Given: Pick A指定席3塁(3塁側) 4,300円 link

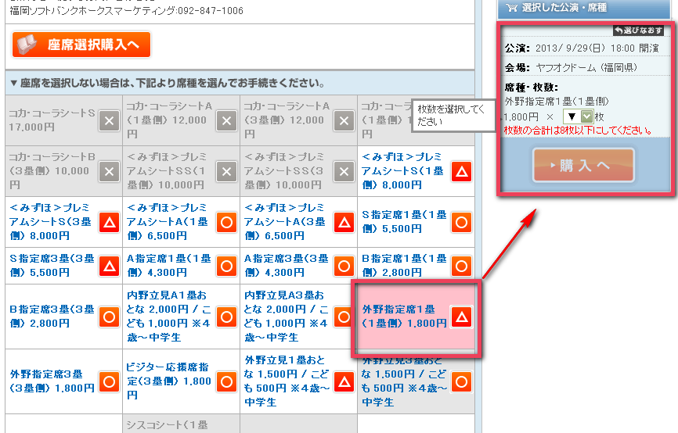Looking at the screenshot, I should click(287, 266).
